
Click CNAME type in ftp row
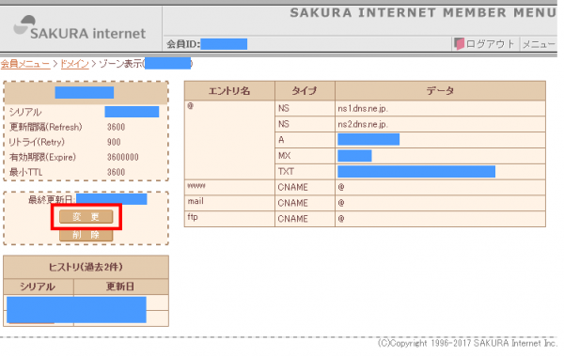[x=305, y=219]
